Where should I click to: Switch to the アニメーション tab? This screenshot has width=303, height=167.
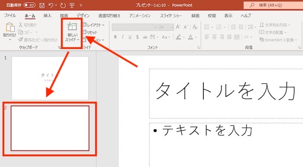140,16
